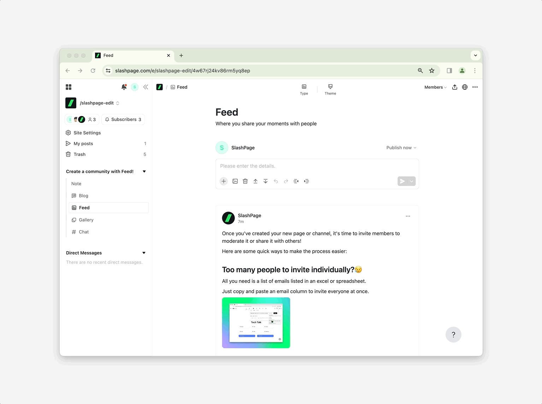This screenshot has height=404, width=542.
Task: Click the add block plus icon
Action: [224, 181]
